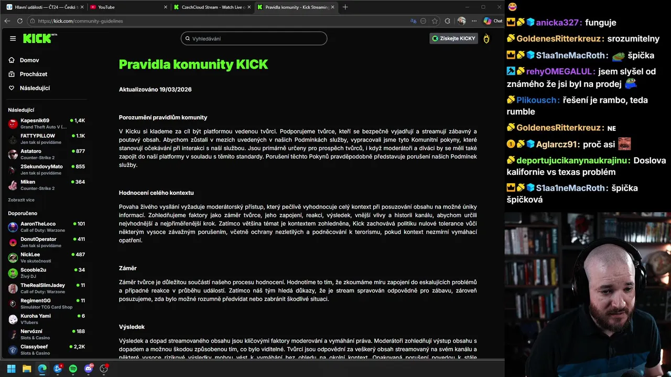Open File Explorer from the taskbar
Screen dimensions: 671x377
tap(27, 369)
